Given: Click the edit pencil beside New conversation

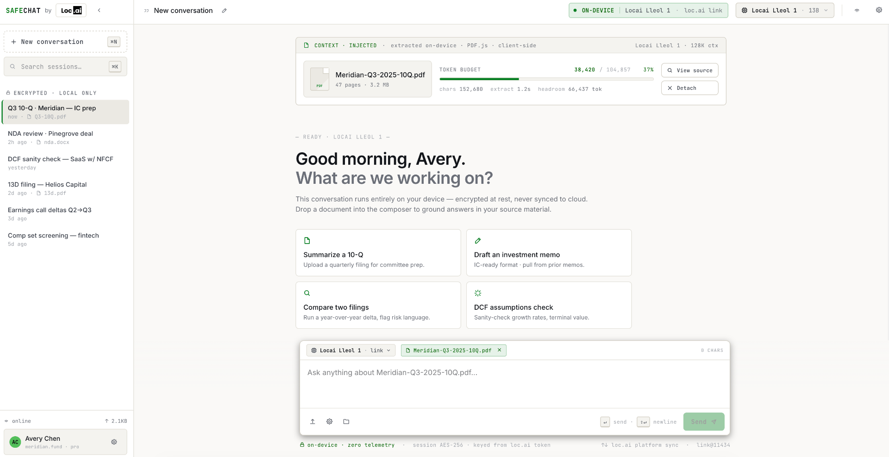Looking at the screenshot, I should click(x=224, y=11).
